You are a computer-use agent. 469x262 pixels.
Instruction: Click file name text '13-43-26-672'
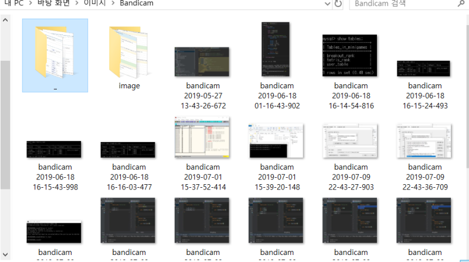[203, 106]
